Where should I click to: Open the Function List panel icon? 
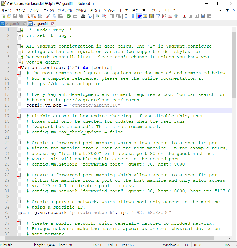pyautogui.click(x=164, y=16)
